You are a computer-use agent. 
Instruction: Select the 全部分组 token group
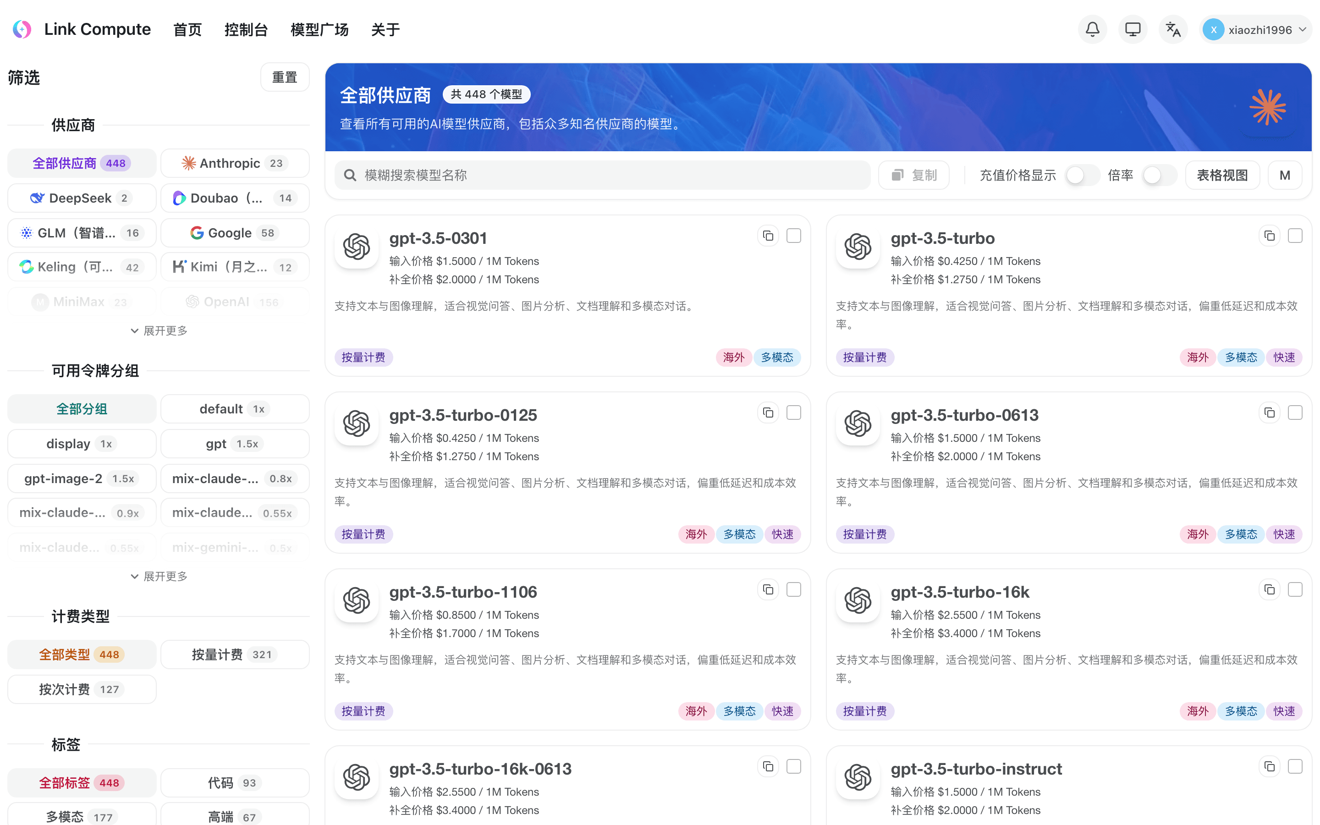(x=82, y=409)
